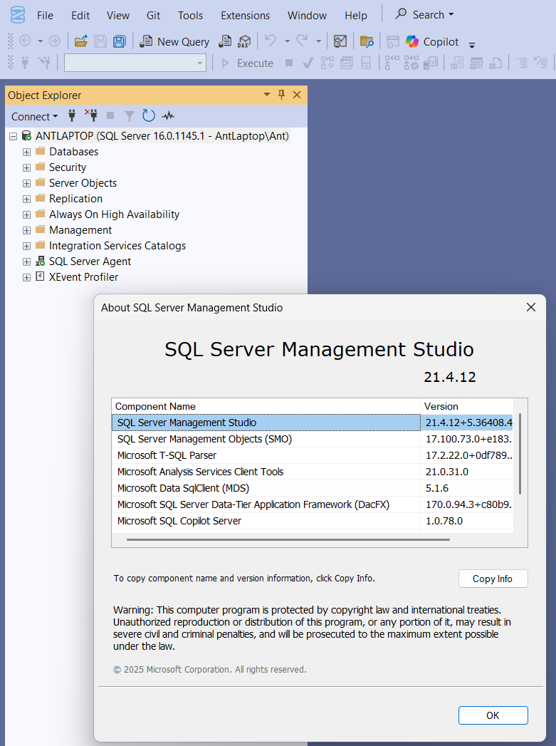Click the Connect Object Explorer plug icon
Image resolution: width=556 pixels, height=746 pixels.
point(72,115)
